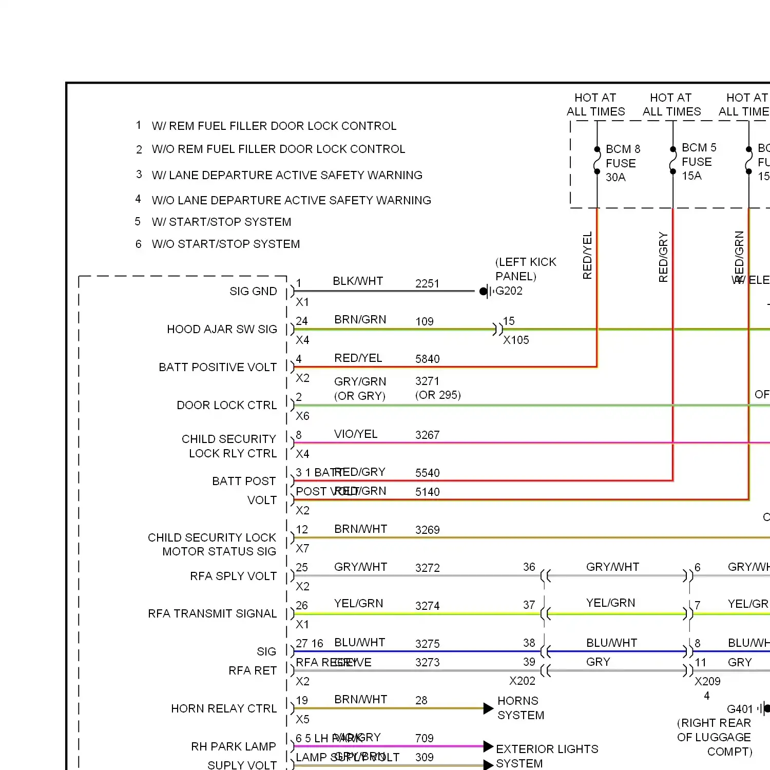Click the horizontal RED/YEL wire label at pin 4
Image resolution: width=770 pixels, height=770 pixels.
[358, 358]
